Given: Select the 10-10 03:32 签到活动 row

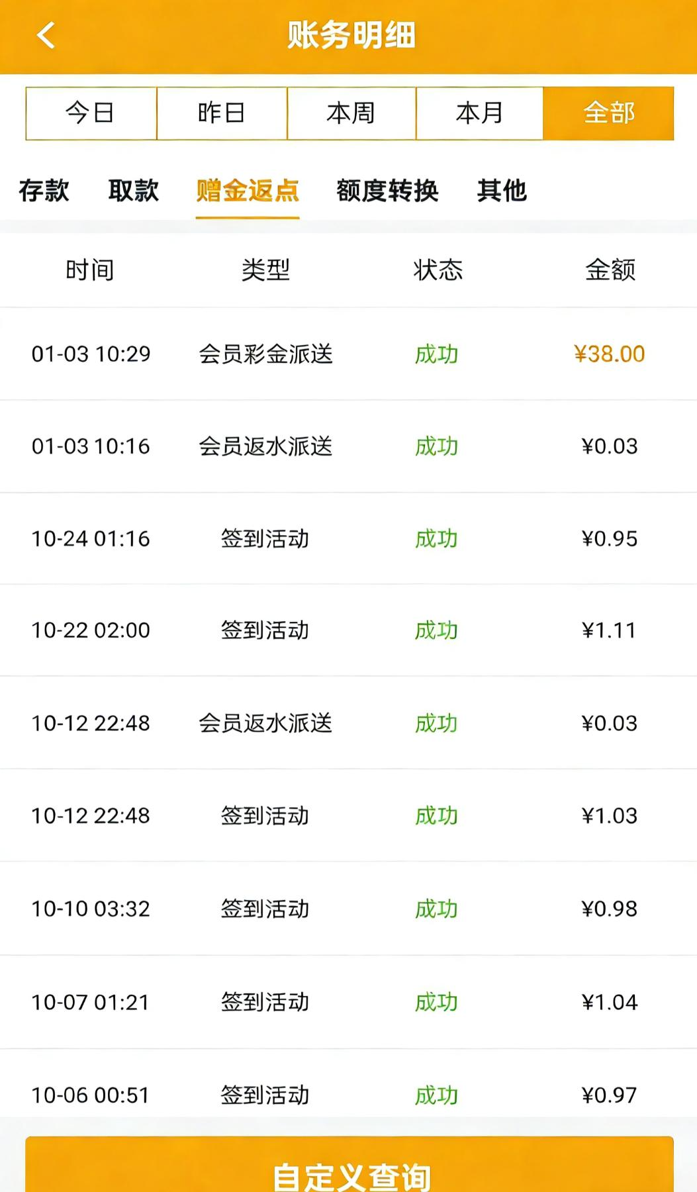Looking at the screenshot, I should click(348, 909).
